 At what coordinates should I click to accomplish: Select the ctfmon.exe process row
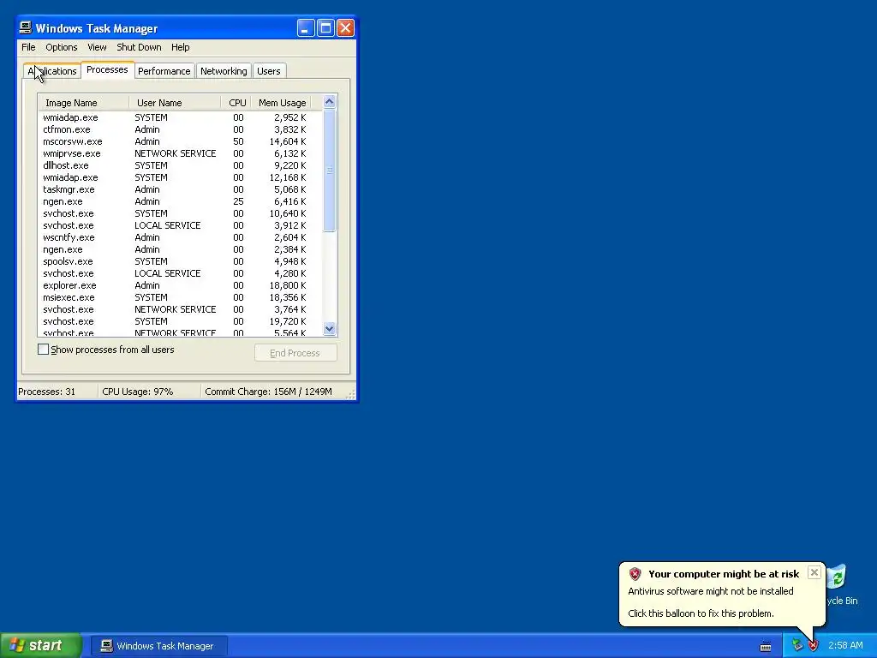[x=180, y=129]
